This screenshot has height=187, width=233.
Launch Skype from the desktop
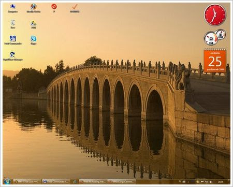(34, 40)
